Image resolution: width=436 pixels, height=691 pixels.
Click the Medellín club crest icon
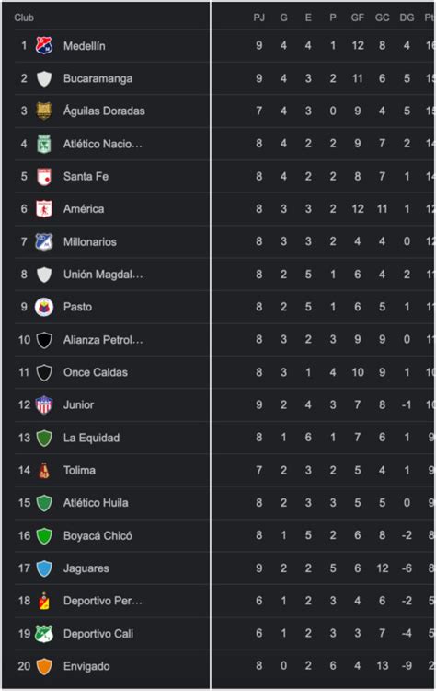tap(44, 45)
